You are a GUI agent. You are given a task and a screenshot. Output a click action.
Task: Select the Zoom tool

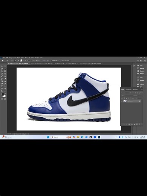(2, 91)
